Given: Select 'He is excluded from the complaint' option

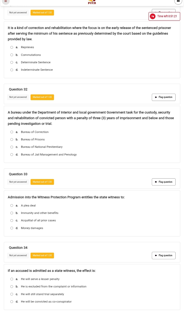Looking at the screenshot, I should 12,287.
